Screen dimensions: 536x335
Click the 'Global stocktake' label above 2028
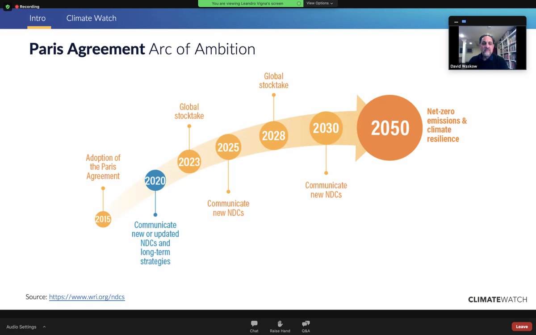274,80
